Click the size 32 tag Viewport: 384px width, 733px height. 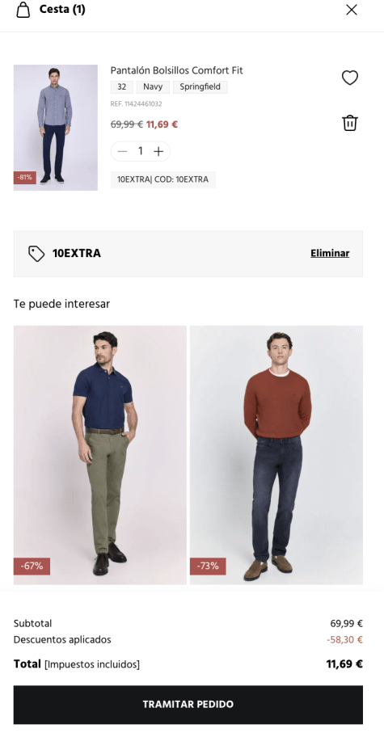pos(121,87)
